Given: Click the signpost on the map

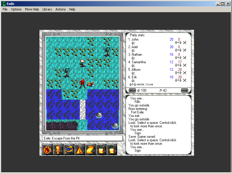Looking at the screenshot, I should 83,63.
